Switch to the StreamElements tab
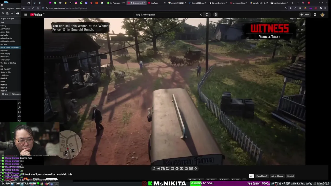Image resolution: width=331 pixels, height=186 pixels. [218, 3]
